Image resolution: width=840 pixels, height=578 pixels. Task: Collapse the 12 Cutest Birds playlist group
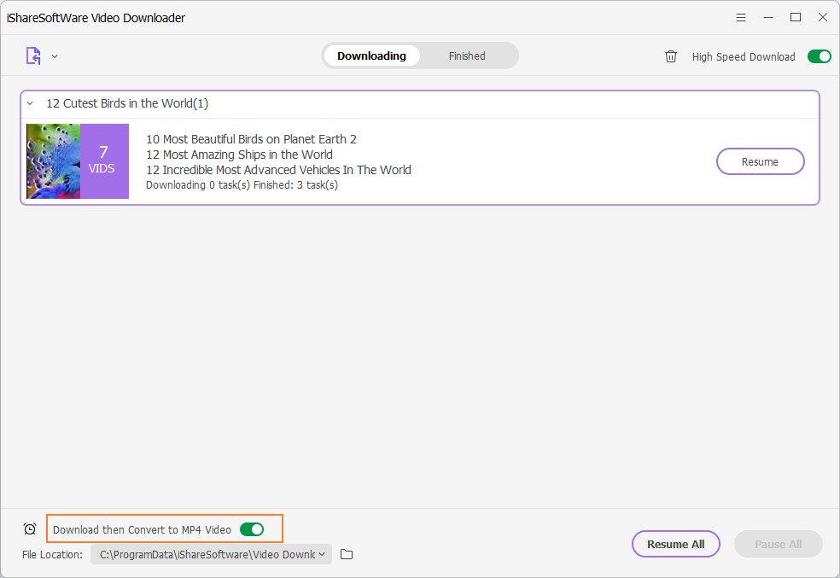click(x=31, y=103)
